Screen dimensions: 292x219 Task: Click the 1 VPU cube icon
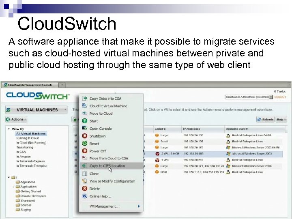click(x=157, y=160)
